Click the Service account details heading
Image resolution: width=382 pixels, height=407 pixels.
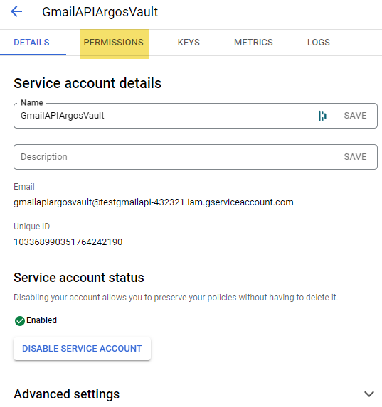(x=87, y=83)
